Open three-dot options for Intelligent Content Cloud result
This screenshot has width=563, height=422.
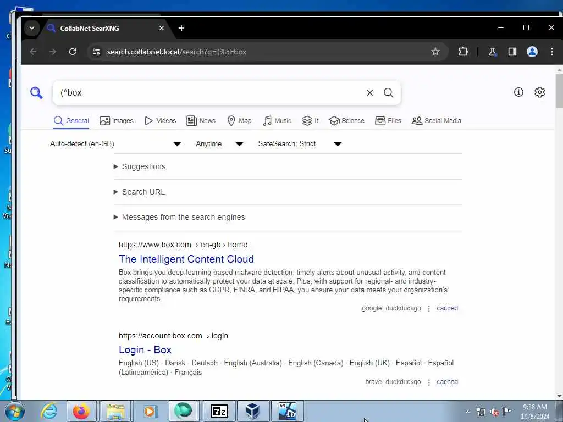[x=429, y=309]
